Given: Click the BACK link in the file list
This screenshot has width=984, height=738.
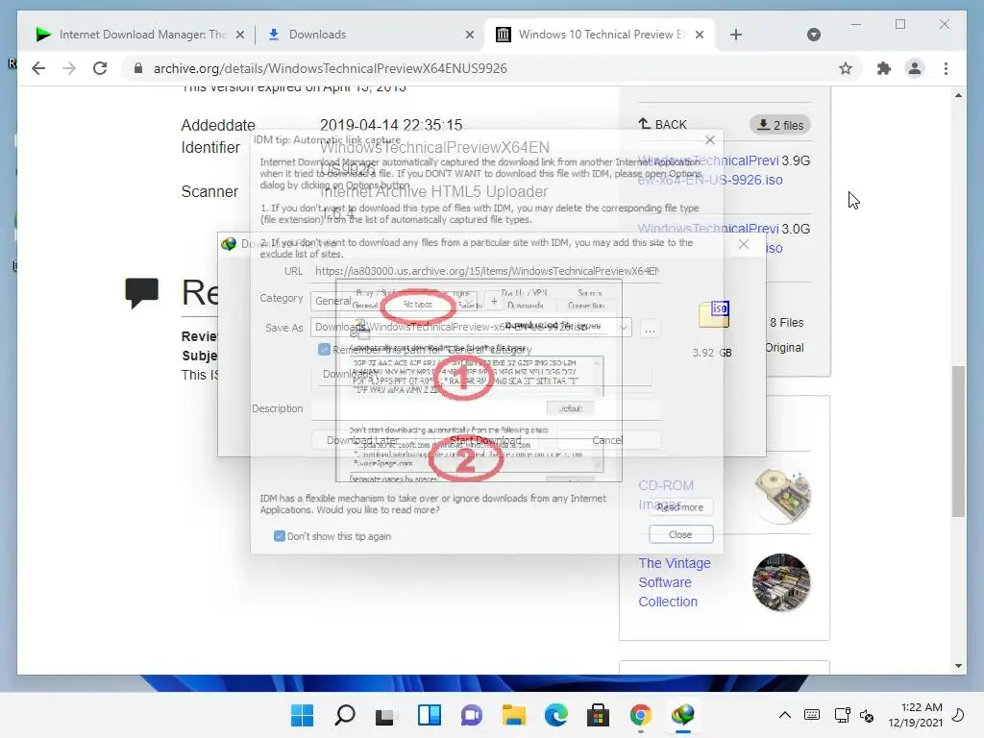Looking at the screenshot, I should coord(663,124).
